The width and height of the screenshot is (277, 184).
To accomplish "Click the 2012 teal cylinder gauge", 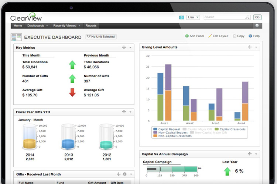I will point(106,137).
